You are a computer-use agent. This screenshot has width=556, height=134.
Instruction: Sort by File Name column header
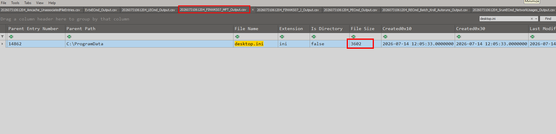(x=256, y=29)
